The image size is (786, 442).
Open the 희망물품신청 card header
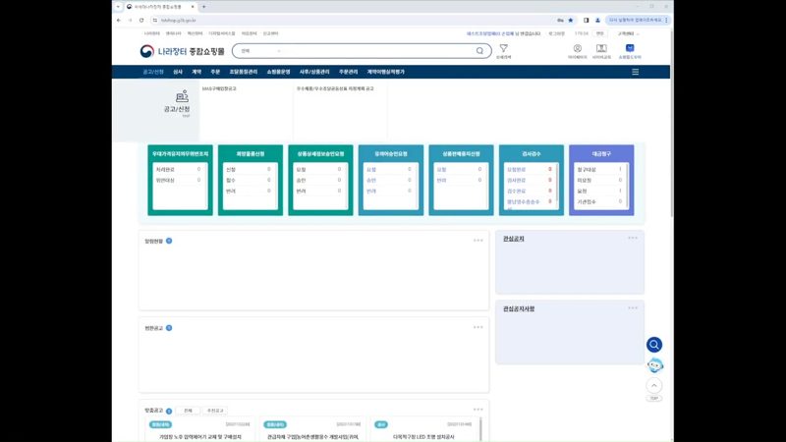click(x=251, y=154)
